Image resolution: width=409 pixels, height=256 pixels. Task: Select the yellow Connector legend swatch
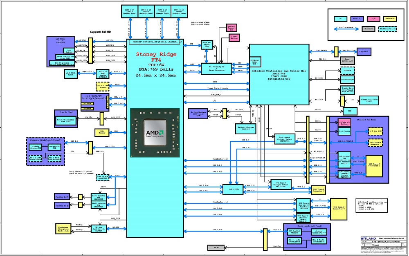[390, 19]
